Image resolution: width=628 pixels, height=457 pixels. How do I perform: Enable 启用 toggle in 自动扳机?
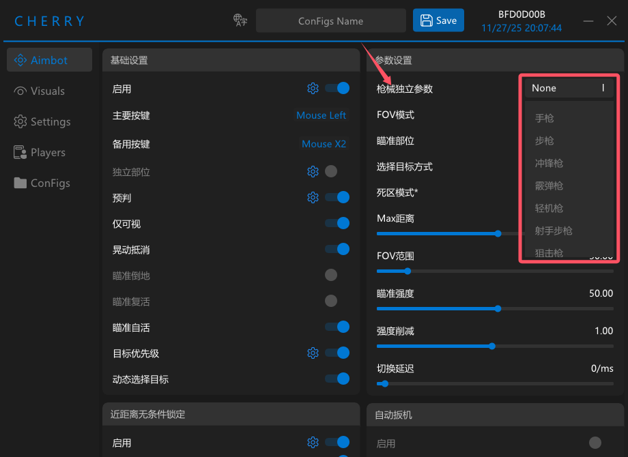(x=595, y=443)
